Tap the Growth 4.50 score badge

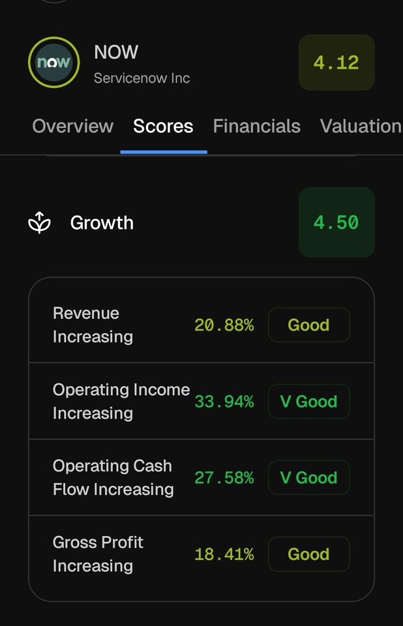[x=336, y=222]
